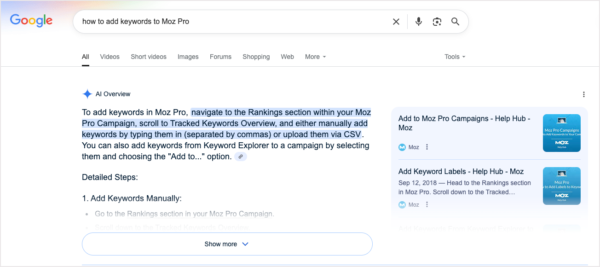
Task: Open the three-dot menu on the Moz Campaigns result
Action: [427, 147]
